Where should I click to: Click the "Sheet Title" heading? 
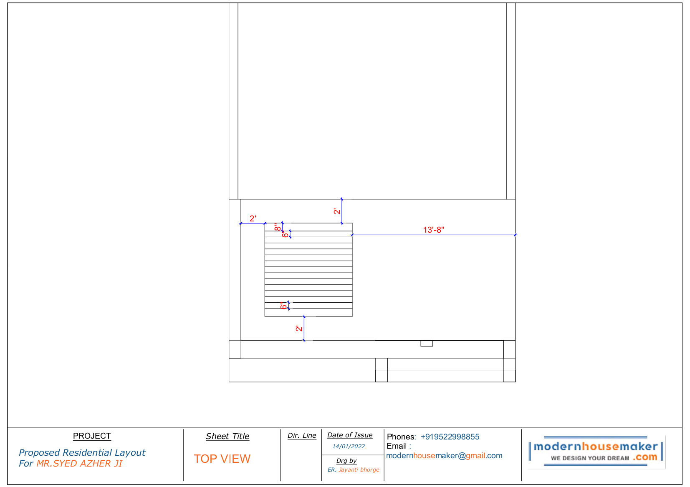pos(227,436)
